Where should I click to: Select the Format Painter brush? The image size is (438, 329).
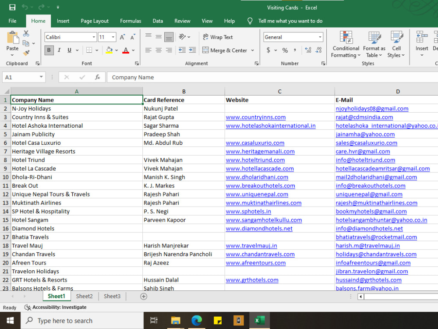pos(26,53)
